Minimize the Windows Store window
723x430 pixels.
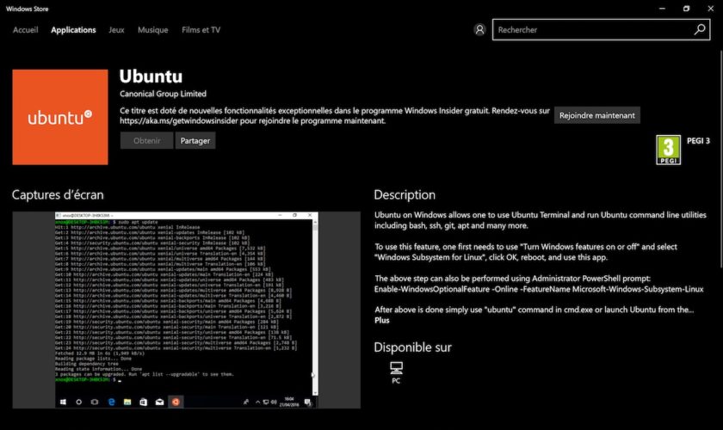[662, 9]
